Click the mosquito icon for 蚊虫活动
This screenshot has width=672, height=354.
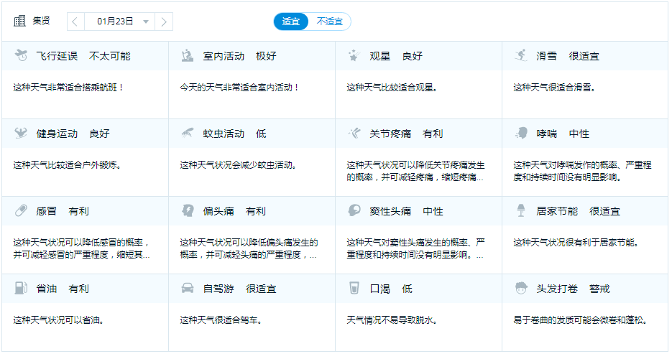pos(188,133)
